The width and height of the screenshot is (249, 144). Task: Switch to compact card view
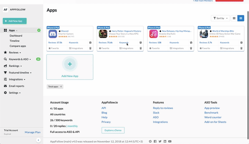pos(241,18)
